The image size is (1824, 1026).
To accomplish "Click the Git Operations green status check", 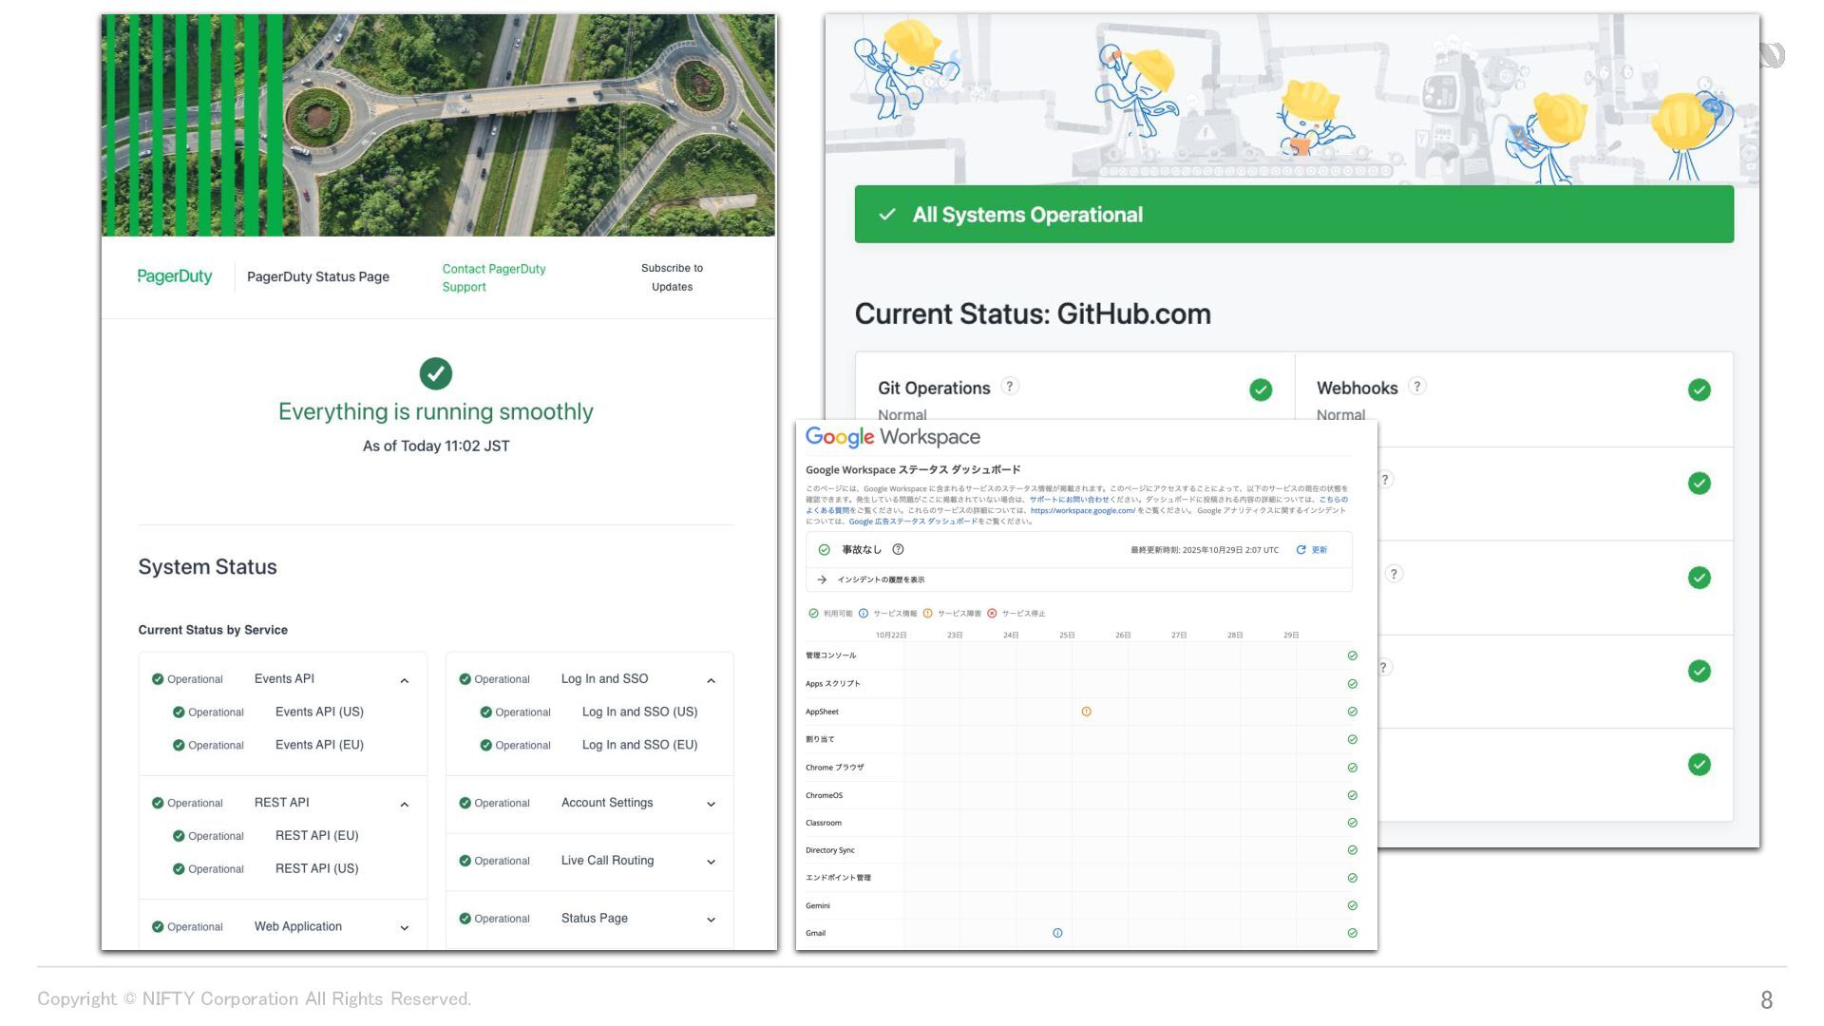I will [x=1261, y=389].
